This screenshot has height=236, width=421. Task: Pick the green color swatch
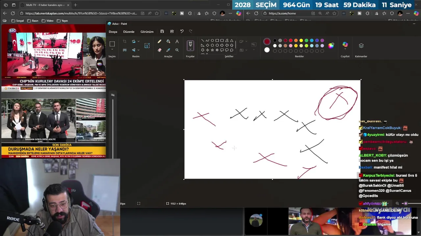[x=306, y=41]
